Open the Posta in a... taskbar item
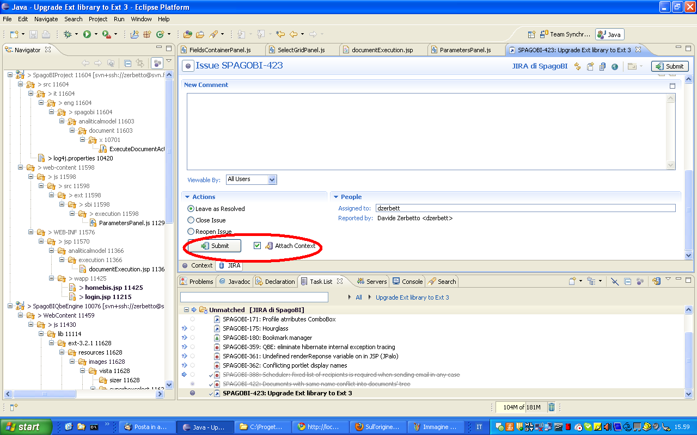This screenshot has width=697, height=435. [148, 427]
